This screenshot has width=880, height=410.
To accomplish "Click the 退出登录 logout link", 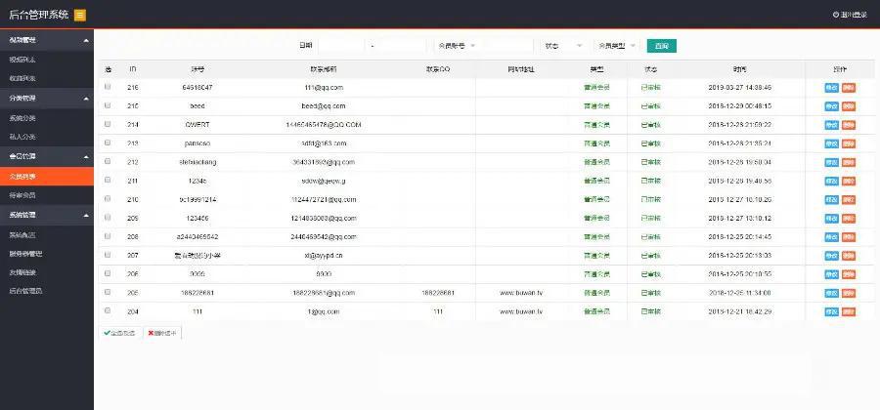I will click(x=850, y=15).
